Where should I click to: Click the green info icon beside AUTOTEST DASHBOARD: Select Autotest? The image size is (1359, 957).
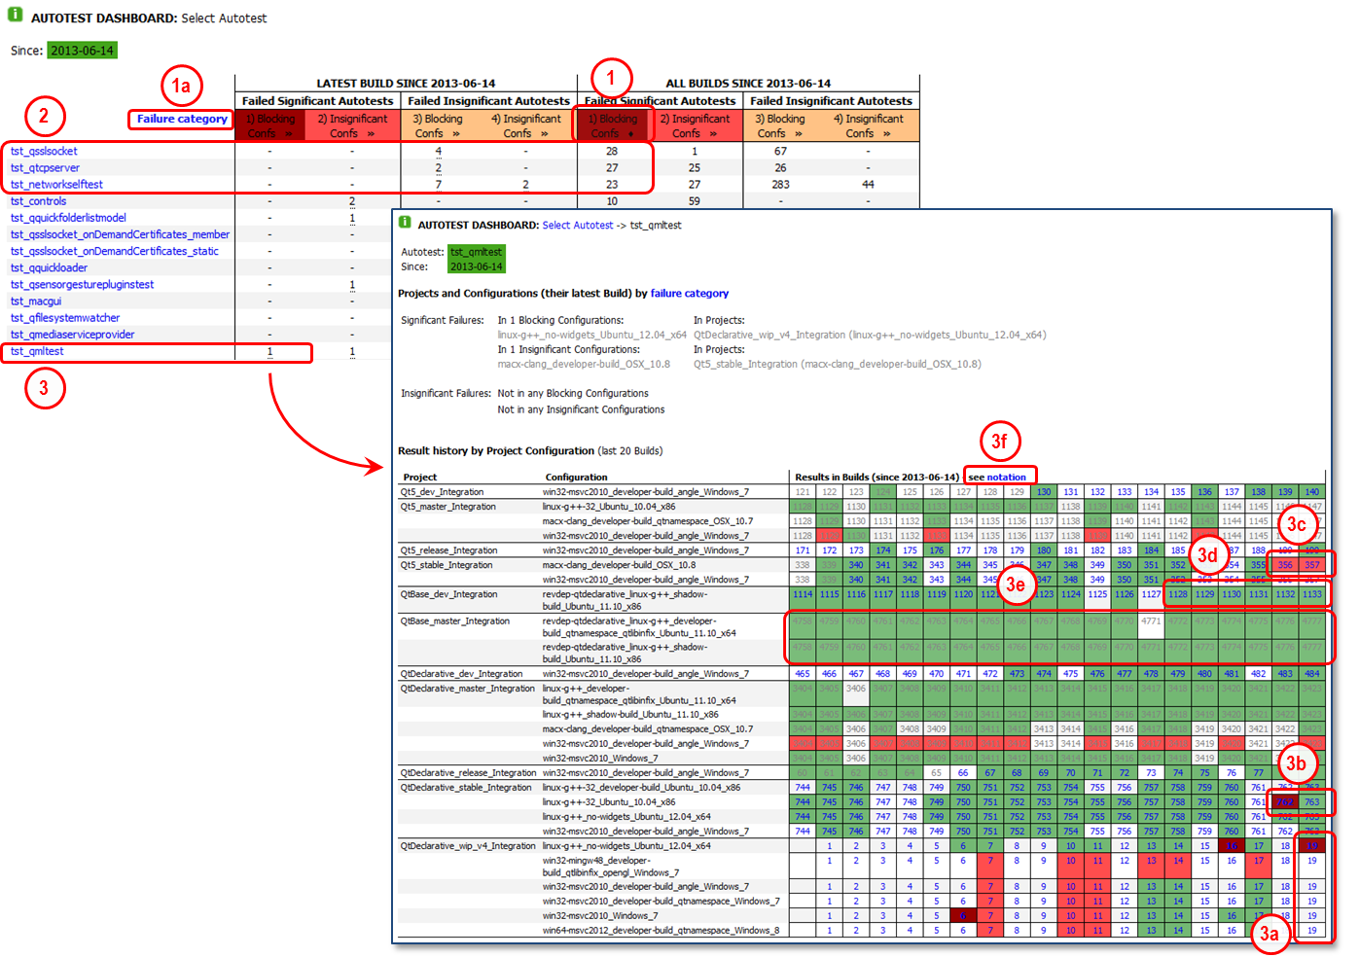point(16,15)
